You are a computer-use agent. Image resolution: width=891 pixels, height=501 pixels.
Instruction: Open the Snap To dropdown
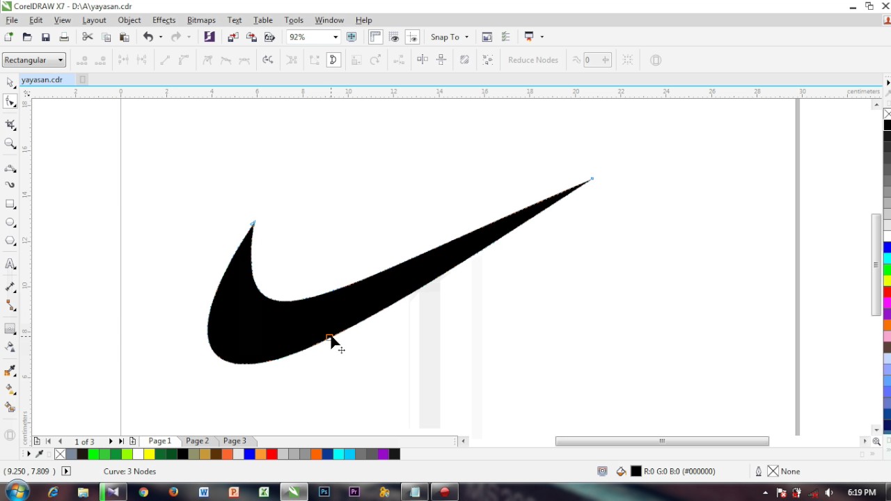(x=450, y=37)
